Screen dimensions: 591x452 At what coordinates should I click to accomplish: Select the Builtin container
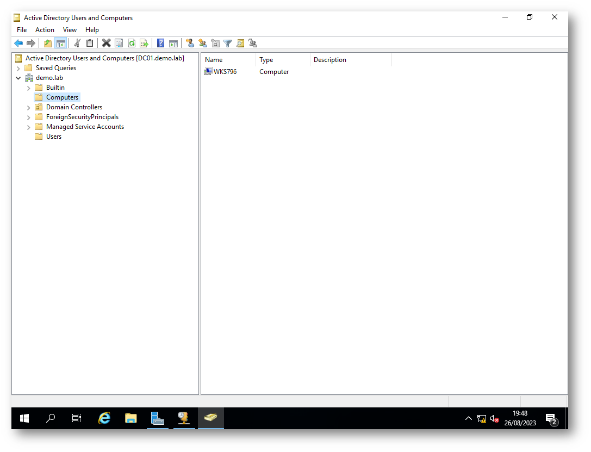pyautogui.click(x=55, y=88)
